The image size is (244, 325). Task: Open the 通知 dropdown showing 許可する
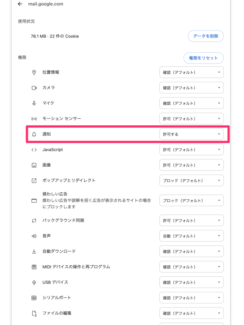tap(191, 134)
